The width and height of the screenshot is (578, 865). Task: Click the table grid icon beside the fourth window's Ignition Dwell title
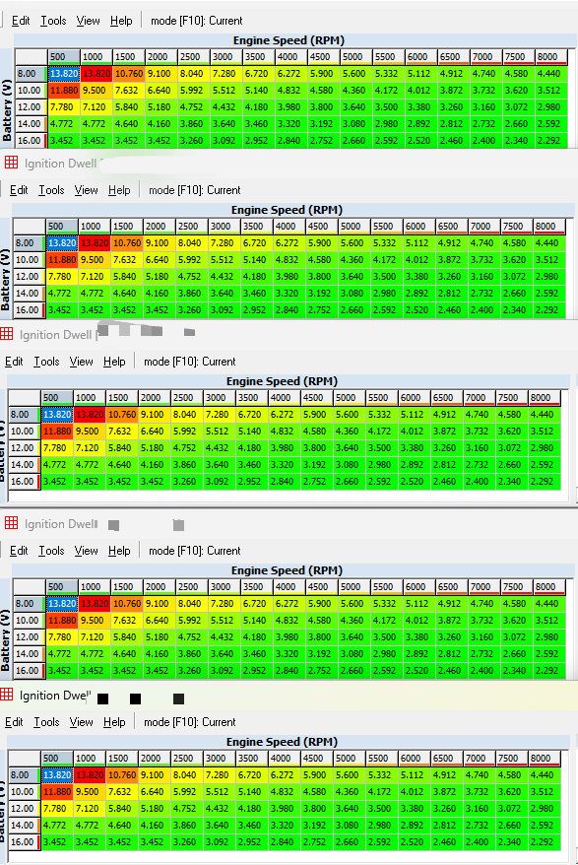tap(11, 523)
